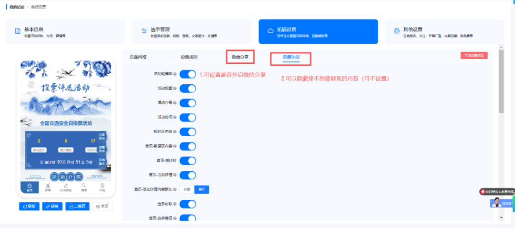
Task: Click help icon next to 首页-数据区内容
Action: tap(175, 146)
